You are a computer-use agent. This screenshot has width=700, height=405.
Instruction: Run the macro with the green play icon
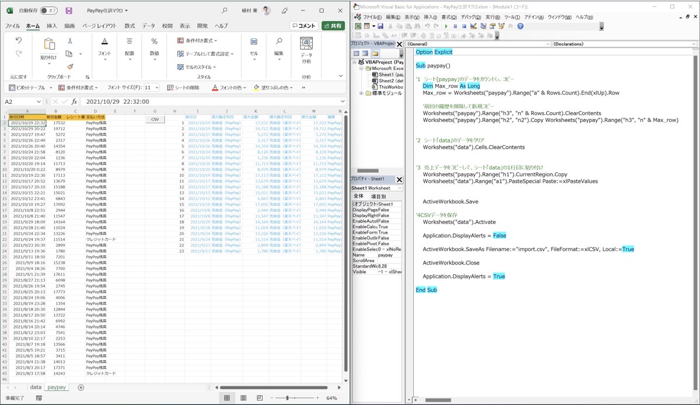point(446,26)
